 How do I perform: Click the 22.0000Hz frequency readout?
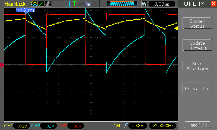[x=163, y=126]
